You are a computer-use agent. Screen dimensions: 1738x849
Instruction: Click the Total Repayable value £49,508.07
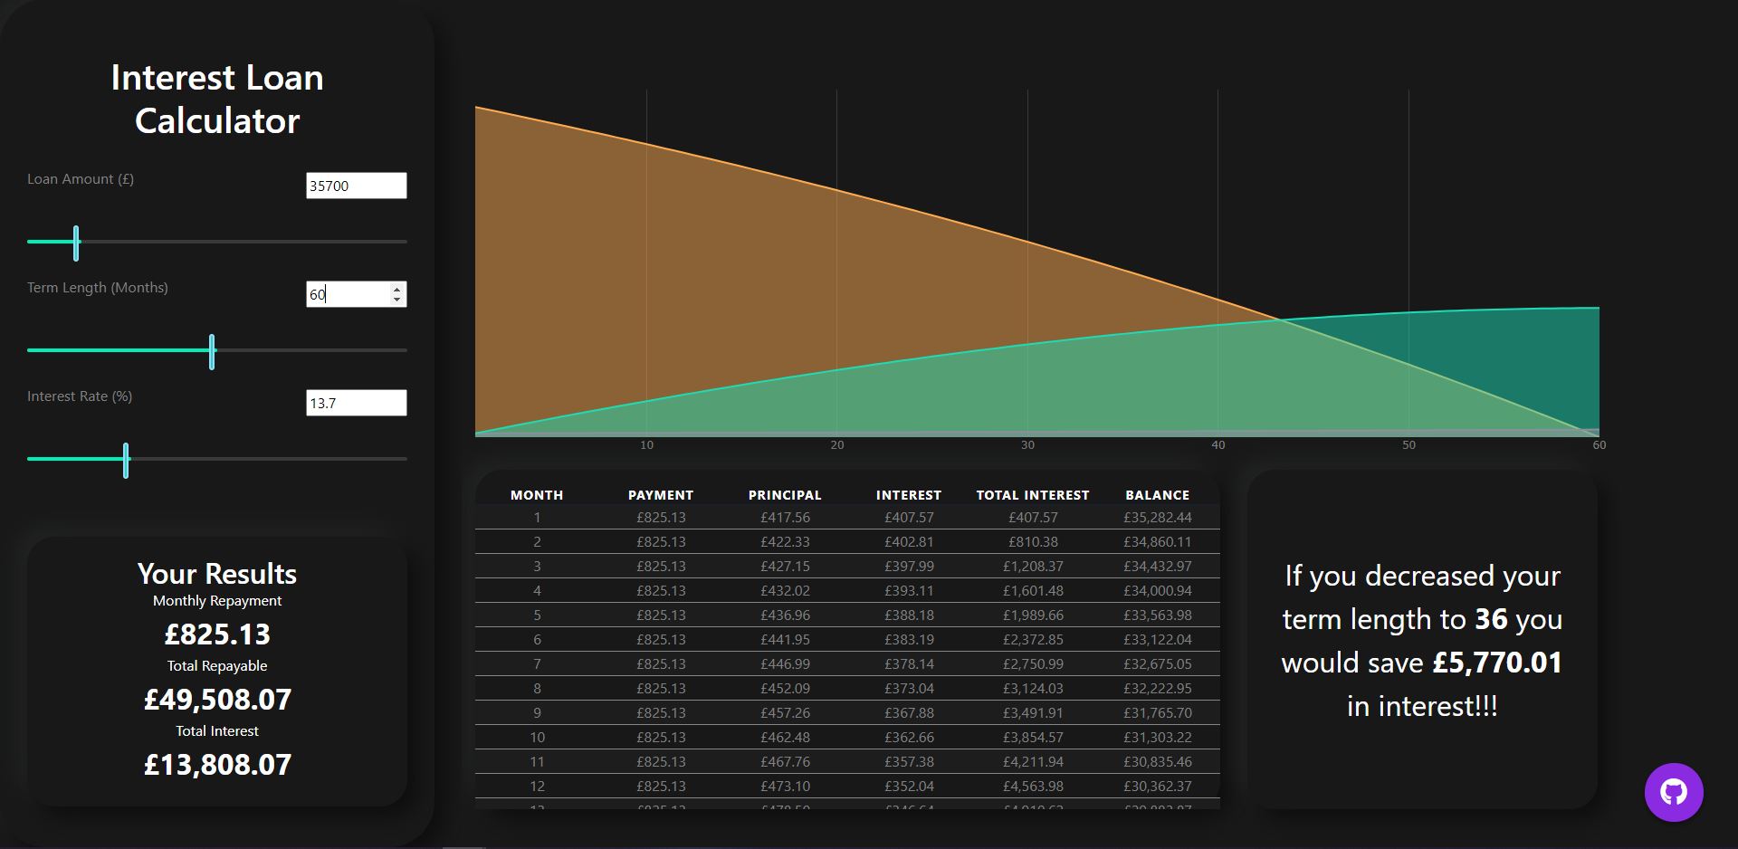click(x=217, y=700)
